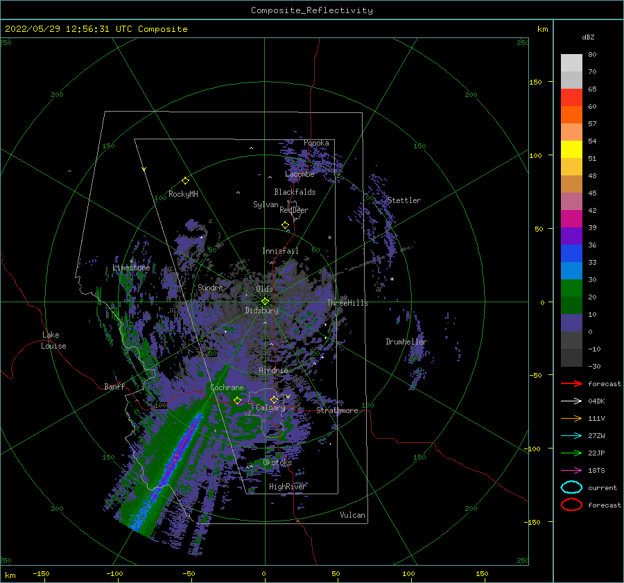Click the Olds label near radar center

[264, 289]
